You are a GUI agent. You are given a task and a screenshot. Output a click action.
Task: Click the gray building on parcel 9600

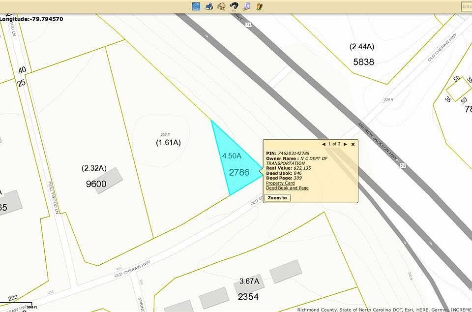(109, 180)
